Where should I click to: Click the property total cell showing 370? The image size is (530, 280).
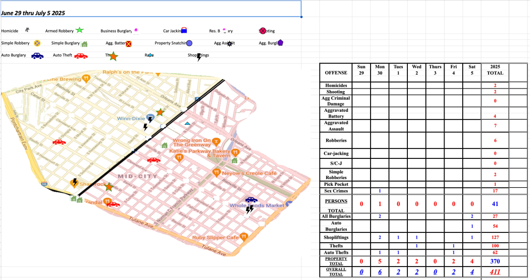tap(495, 261)
